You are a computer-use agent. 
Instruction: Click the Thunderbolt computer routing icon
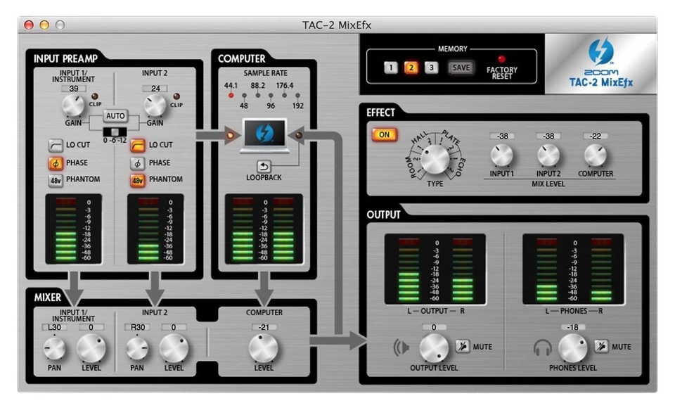pos(264,135)
